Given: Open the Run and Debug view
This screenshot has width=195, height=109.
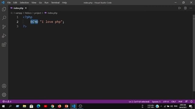Looking at the screenshot, I should pos(4,36).
